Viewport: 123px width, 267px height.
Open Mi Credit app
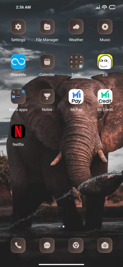[x=105, y=97]
